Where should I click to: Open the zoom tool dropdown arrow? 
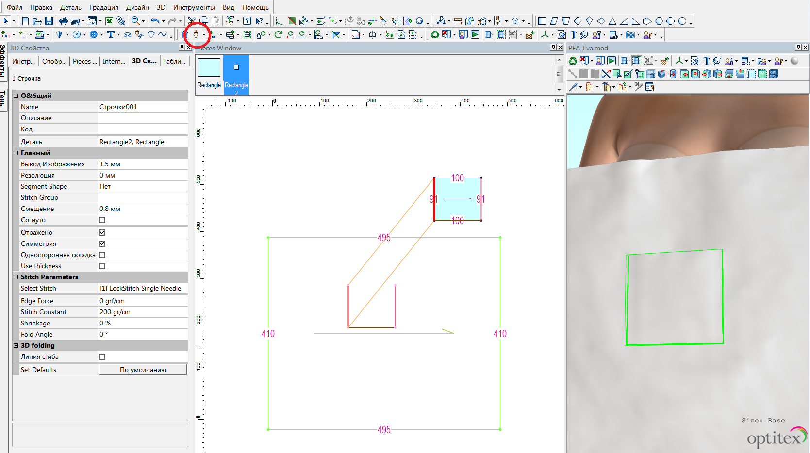click(x=143, y=21)
